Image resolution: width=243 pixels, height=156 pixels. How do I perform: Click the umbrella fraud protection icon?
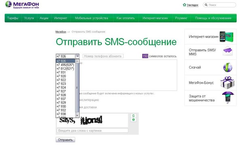pyautogui.click(x=228, y=97)
